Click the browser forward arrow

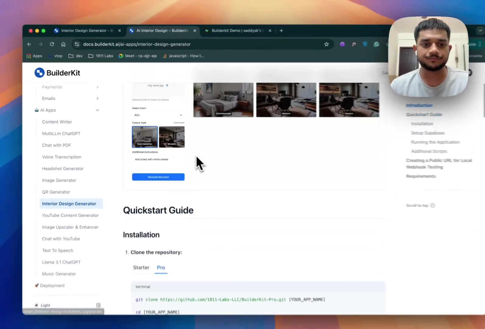pos(41,44)
